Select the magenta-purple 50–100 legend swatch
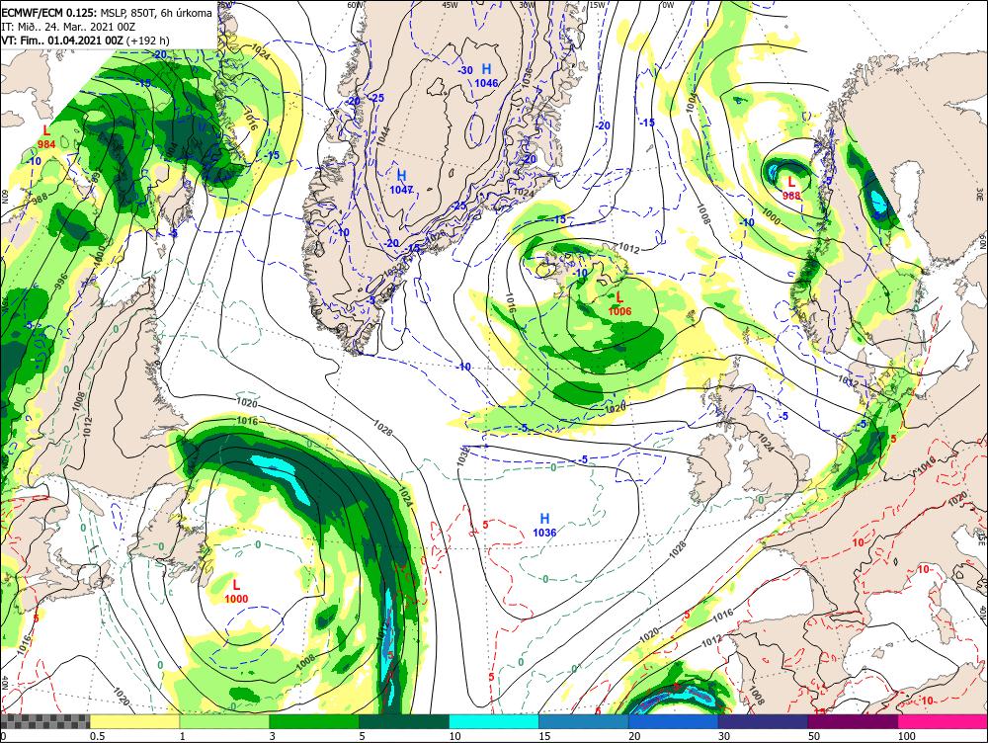The height and width of the screenshot is (743, 988). coord(854,721)
